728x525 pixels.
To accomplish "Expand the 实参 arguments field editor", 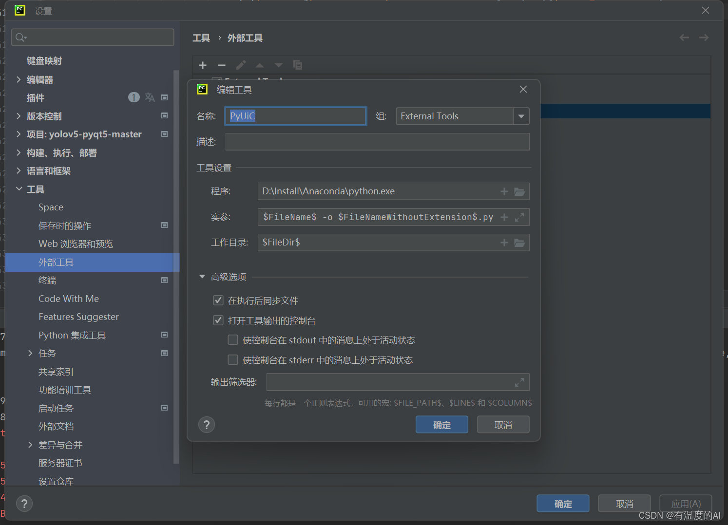I will click(x=519, y=217).
